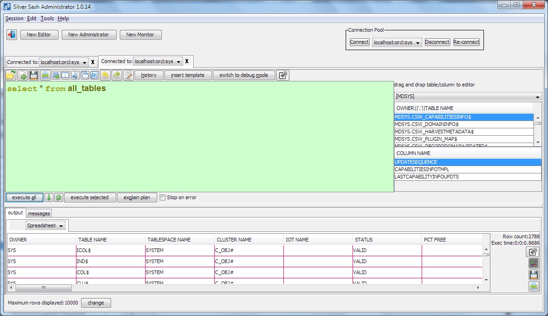Open the Session menu
548x316 pixels.
coord(14,18)
